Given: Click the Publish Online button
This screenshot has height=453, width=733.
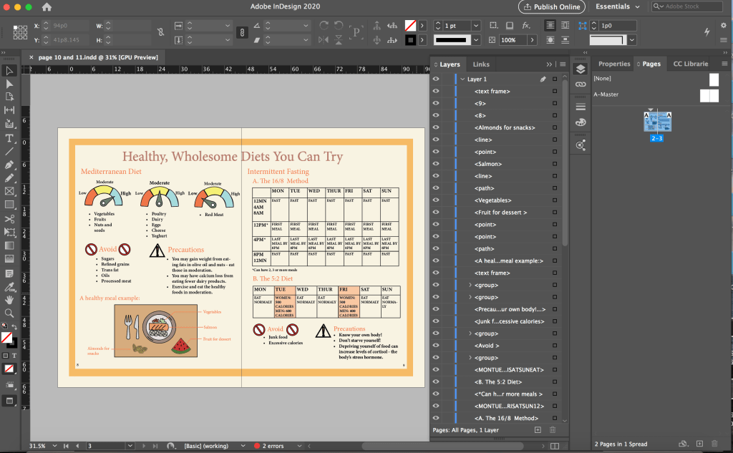Looking at the screenshot, I should point(551,7).
